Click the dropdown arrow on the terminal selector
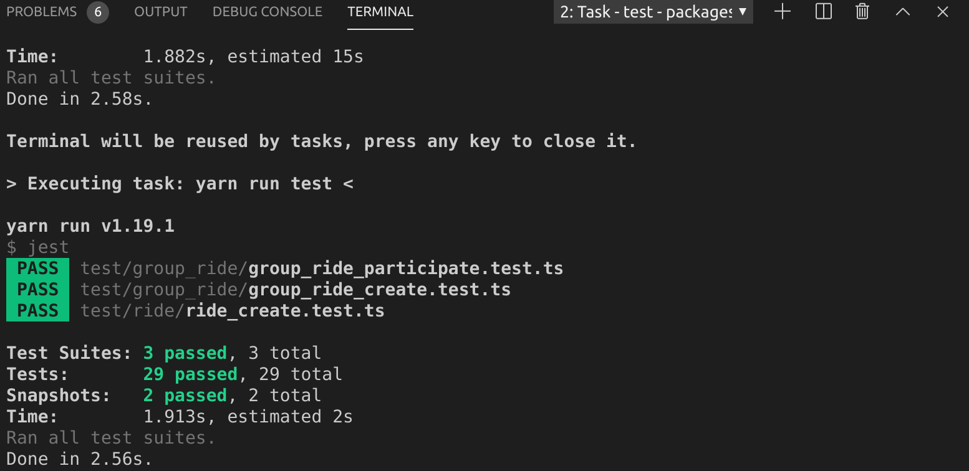The height and width of the screenshot is (471, 969). point(742,11)
